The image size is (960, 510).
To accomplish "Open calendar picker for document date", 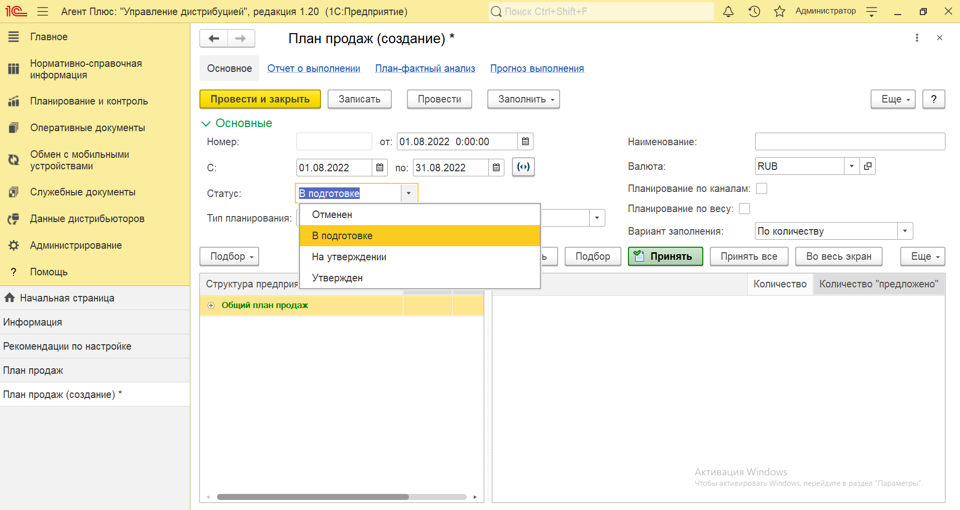I will (x=525, y=142).
